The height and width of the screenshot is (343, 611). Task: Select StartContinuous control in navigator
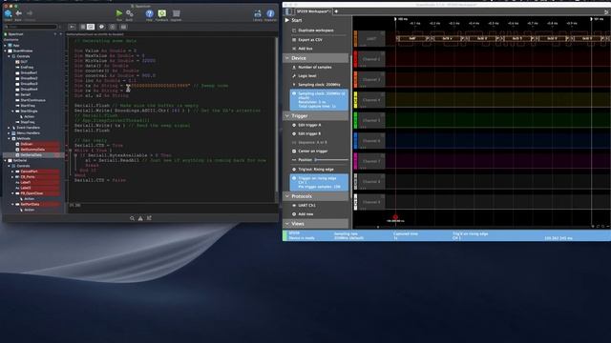32,100
